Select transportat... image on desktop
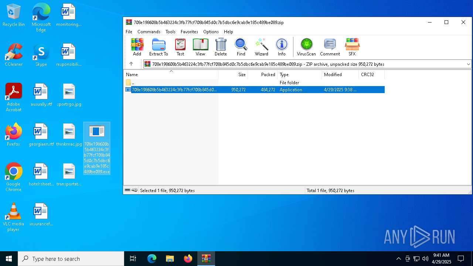The height and width of the screenshot is (266, 473). click(69, 175)
